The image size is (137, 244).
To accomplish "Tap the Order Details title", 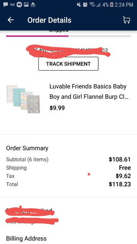I will [x=49, y=20].
